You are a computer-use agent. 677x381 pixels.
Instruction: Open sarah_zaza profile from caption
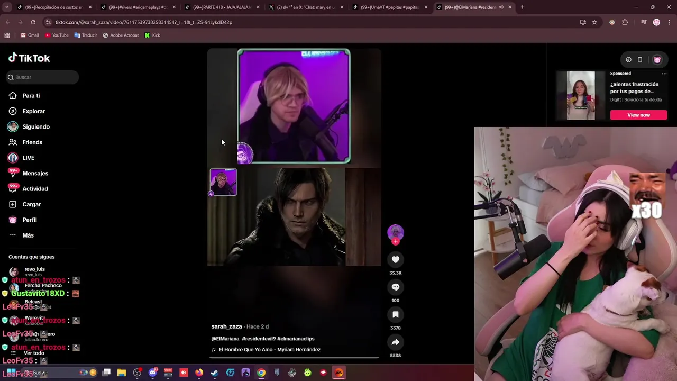point(226,326)
